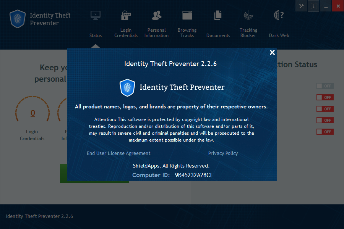Click the footer version text 'Identity Theft Preventer 2.2.6'
Image resolution: width=344 pixels, height=229 pixels.
[x=39, y=216]
